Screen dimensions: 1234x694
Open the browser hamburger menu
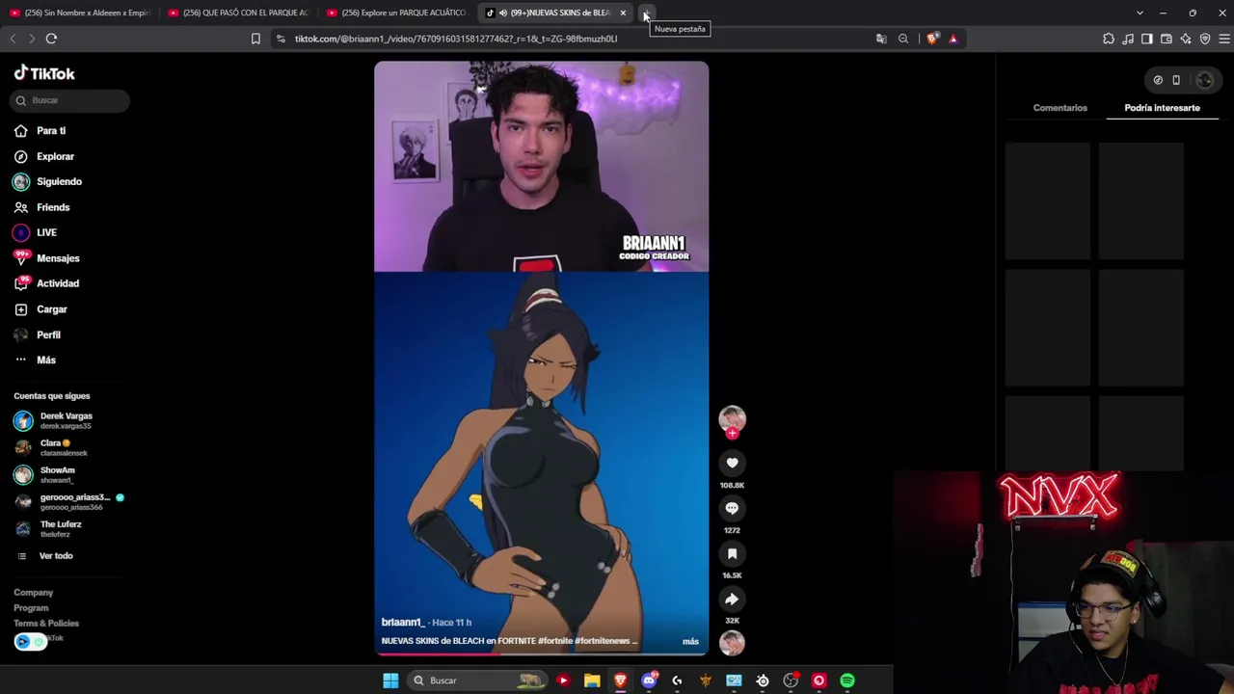pos(1224,39)
